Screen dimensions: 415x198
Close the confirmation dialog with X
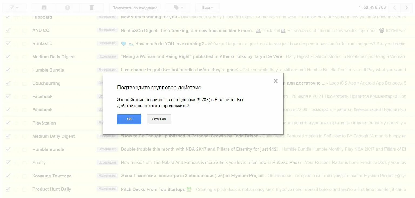(275, 81)
